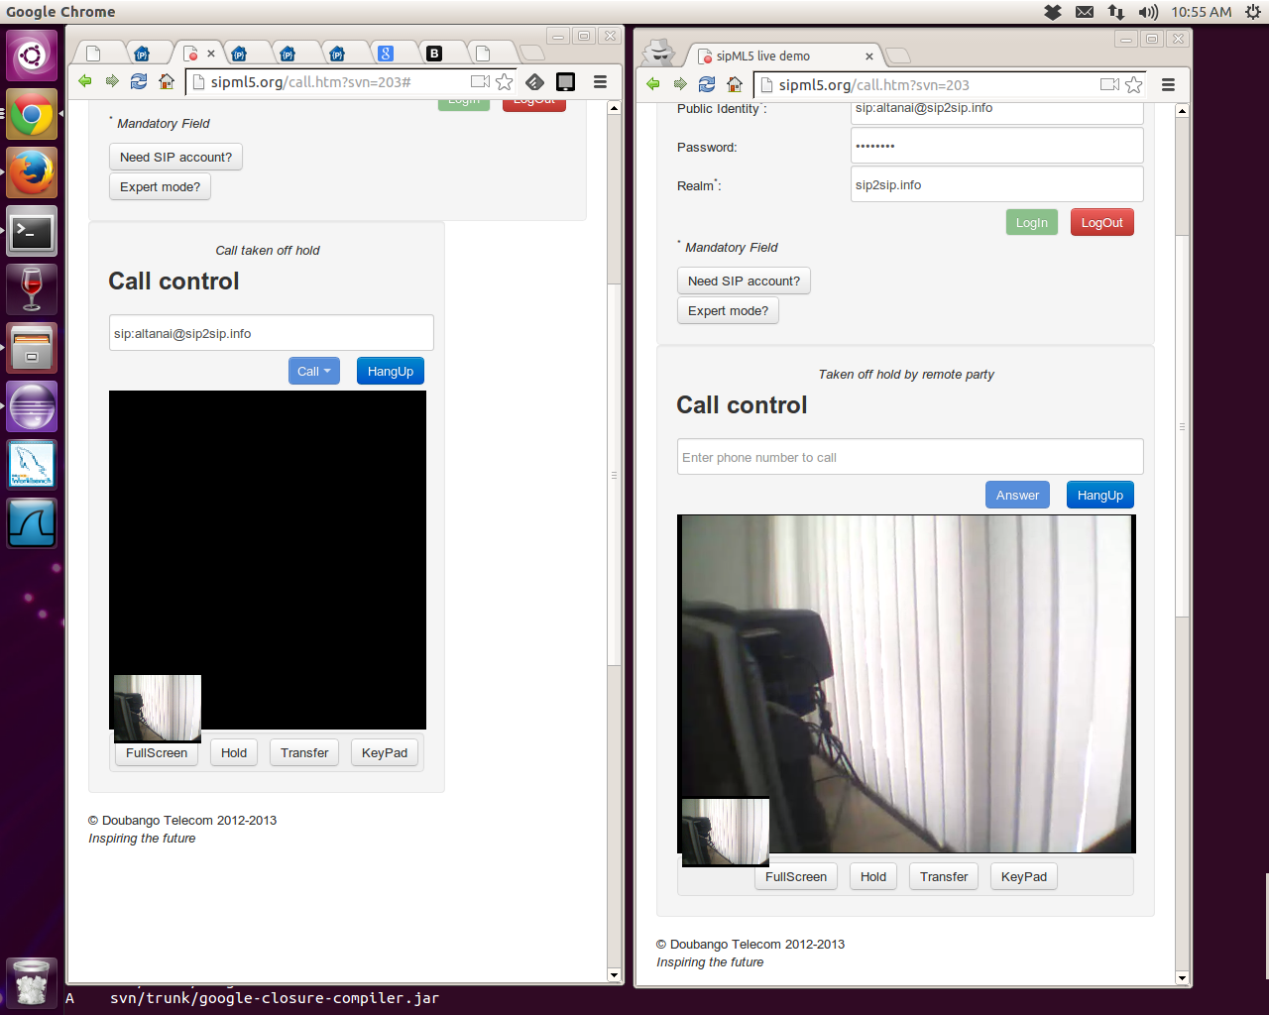
Task: Go back in the left Chrome window
Action: 85,81
